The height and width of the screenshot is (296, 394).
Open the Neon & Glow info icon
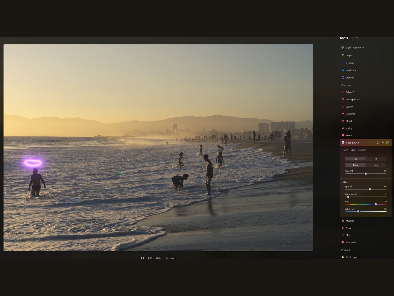[x=387, y=143]
